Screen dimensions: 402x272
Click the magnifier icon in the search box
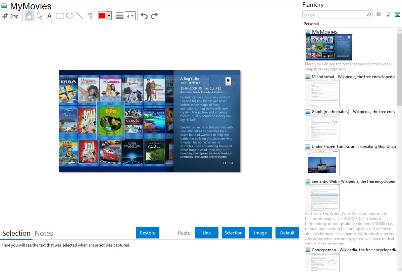368,14
